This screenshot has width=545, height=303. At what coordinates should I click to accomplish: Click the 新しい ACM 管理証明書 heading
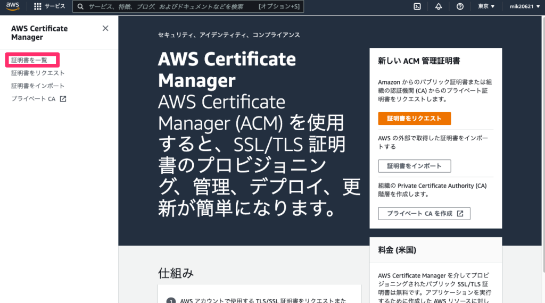point(419,61)
